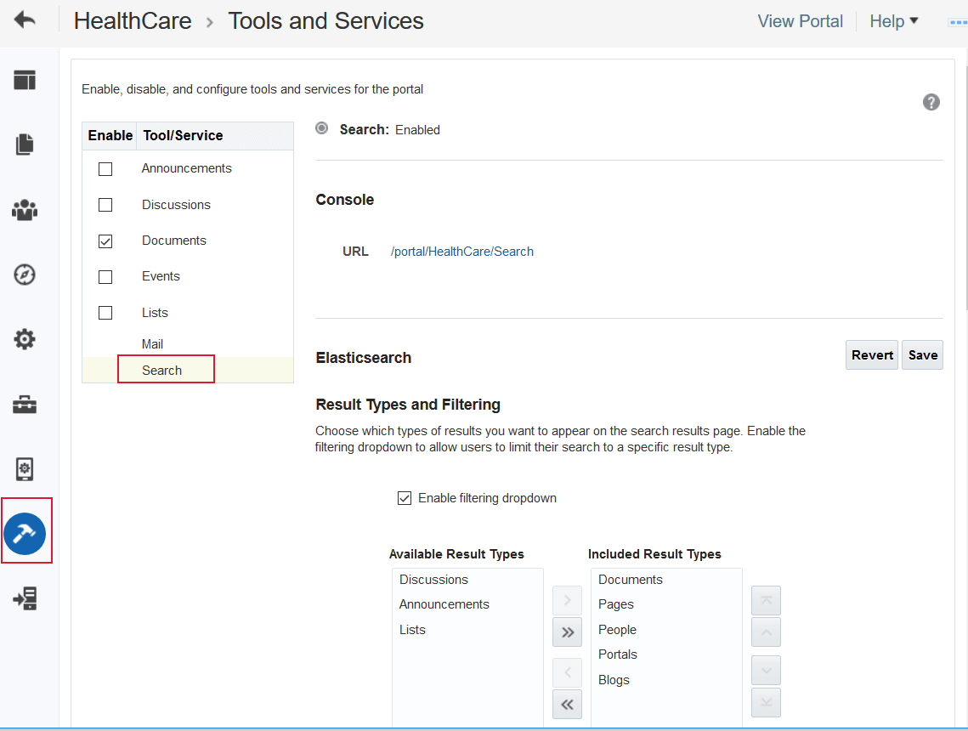
Task: Toggle Enable filtering dropdown checkbox
Action: click(405, 498)
